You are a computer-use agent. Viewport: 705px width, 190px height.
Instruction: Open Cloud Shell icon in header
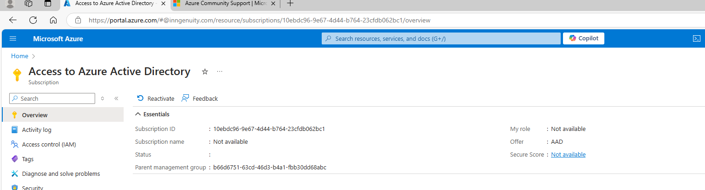pyautogui.click(x=697, y=39)
